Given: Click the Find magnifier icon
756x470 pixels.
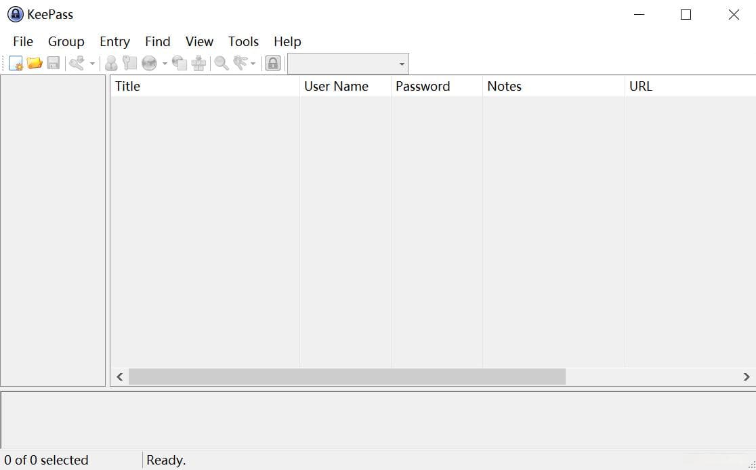Looking at the screenshot, I should (222, 63).
